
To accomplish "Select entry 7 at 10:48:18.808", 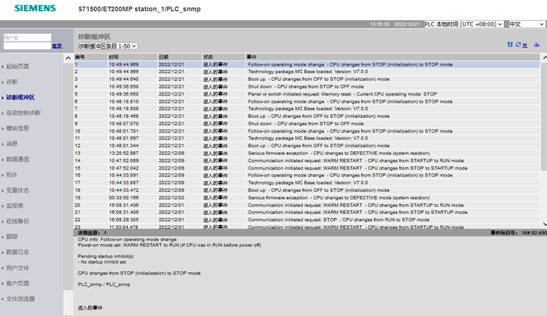I will pyautogui.click(x=306, y=109).
